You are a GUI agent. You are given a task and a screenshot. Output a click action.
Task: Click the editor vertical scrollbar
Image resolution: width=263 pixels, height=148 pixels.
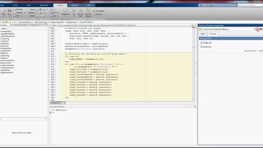pyautogui.click(x=193, y=64)
